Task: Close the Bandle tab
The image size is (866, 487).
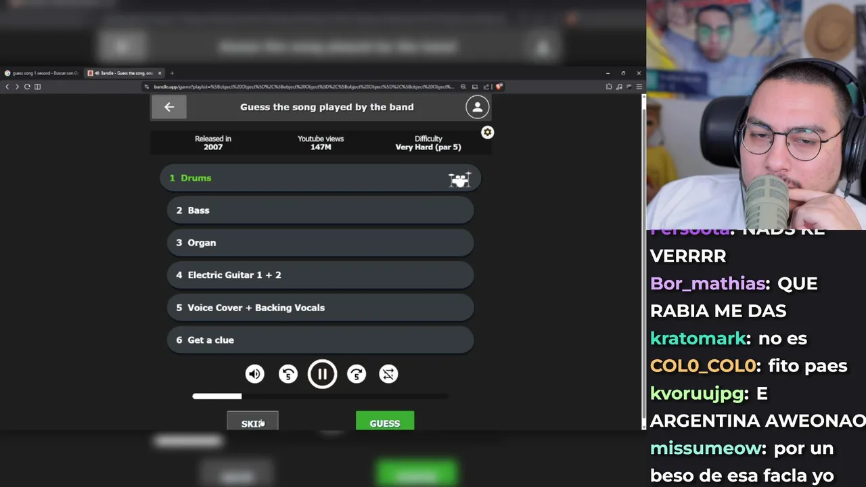Action: click(x=160, y=73)
